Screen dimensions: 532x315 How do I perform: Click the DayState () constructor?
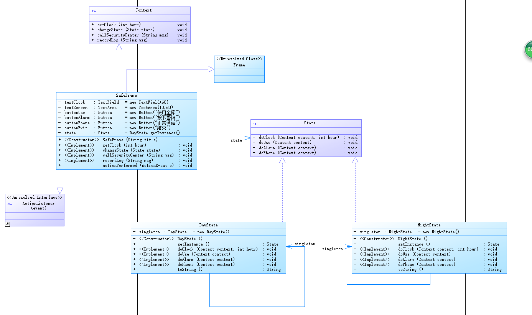[x=168, y=239]
